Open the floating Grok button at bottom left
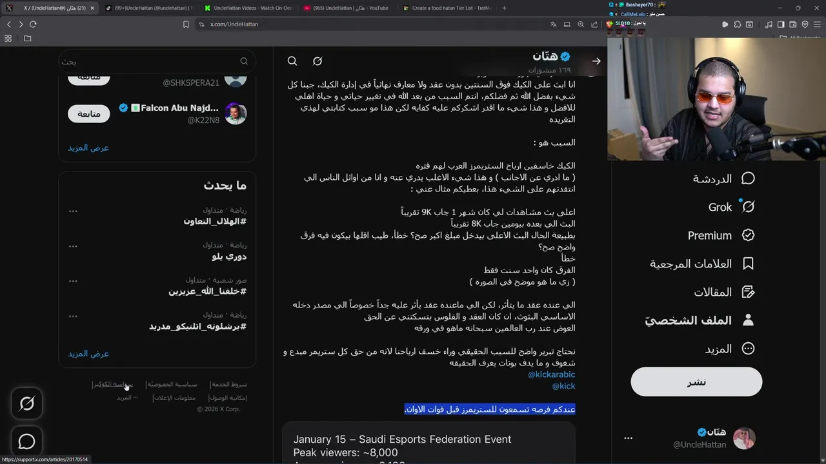 (26, 403)
